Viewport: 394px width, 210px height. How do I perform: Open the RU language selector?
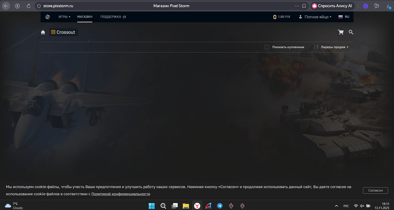[x=344, y=17]
